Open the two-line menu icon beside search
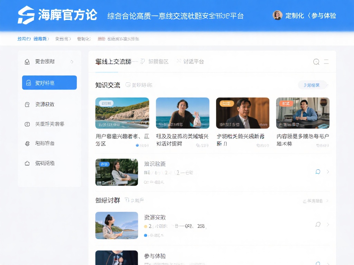Image resolution: width=354 pixels, height=265 pixels. [x=326, y=62]
